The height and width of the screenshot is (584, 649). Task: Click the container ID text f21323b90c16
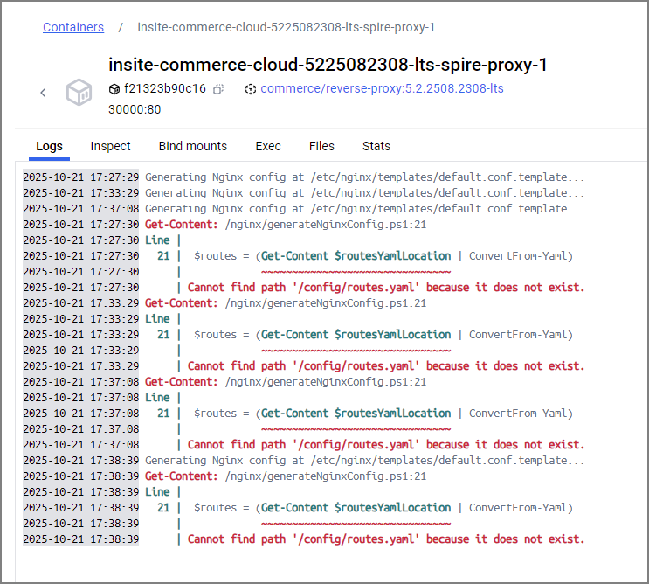click(165, 89)
